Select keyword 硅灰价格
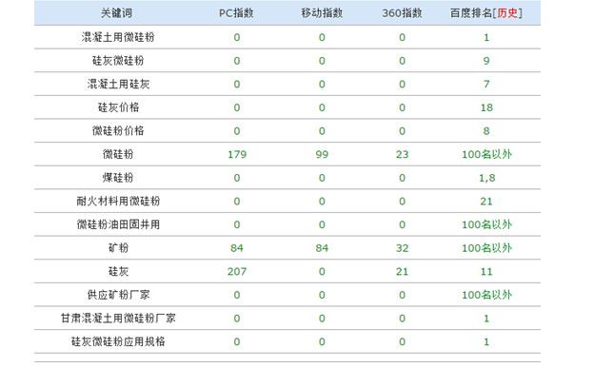This screenshot has width=594, height=368. [x=118, y=107]
